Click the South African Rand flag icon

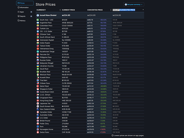point(38,37)
